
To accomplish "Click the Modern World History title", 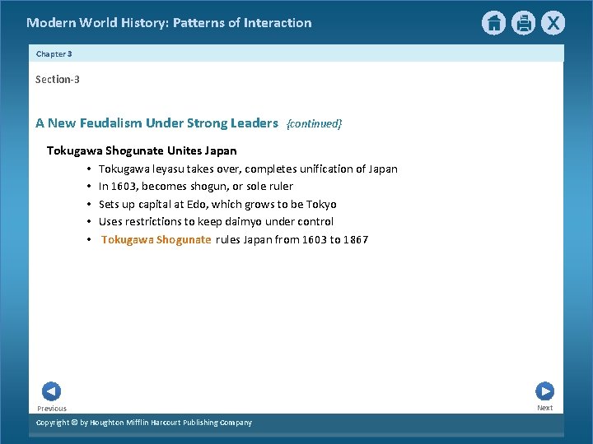I will coord(169,23).
